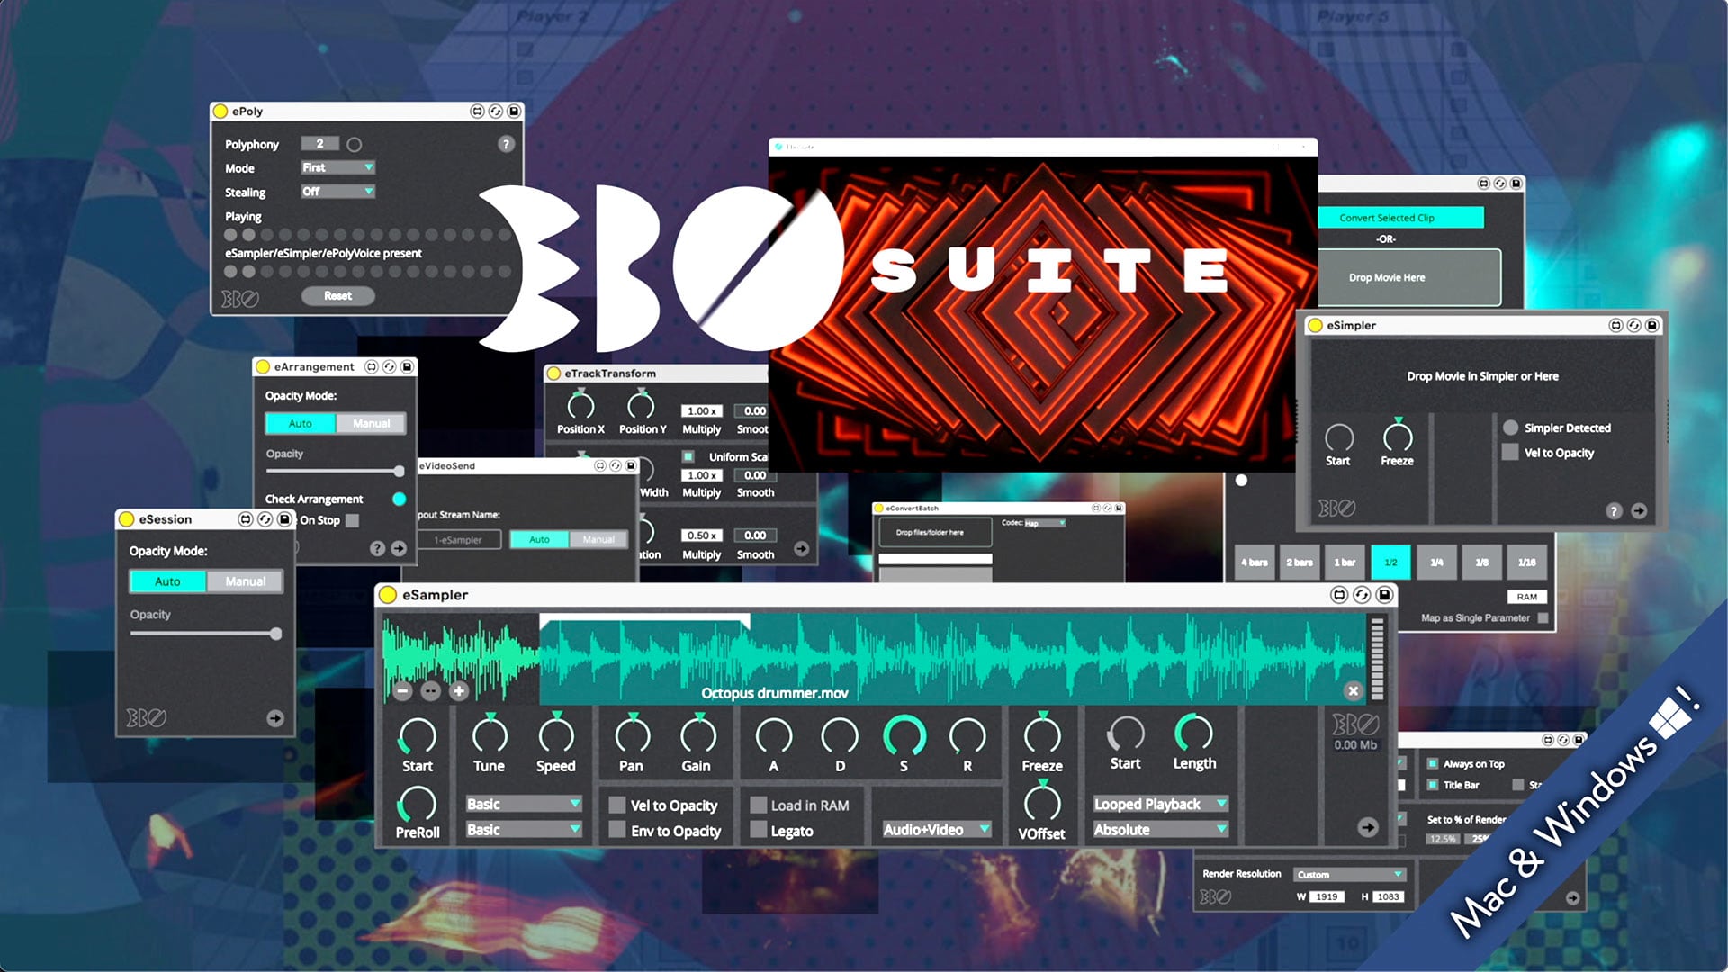Open first Basic dropdown in eSampler
Screen dimensions: 1728x972
coord(524,804)
